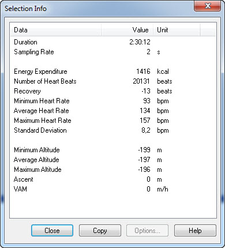Click the 157 maximum heart rate value
225x248 pixels.
tap(145, 121)
